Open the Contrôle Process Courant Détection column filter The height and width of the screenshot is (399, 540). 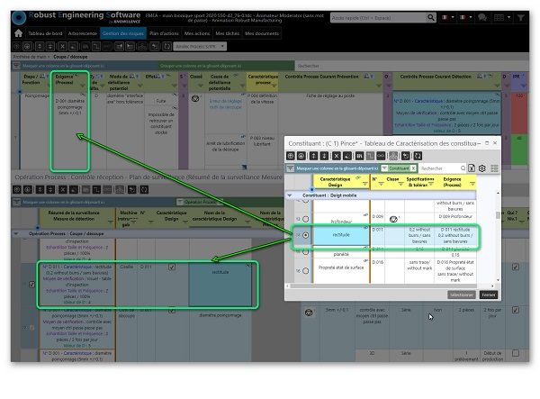(x=497, y=85)
